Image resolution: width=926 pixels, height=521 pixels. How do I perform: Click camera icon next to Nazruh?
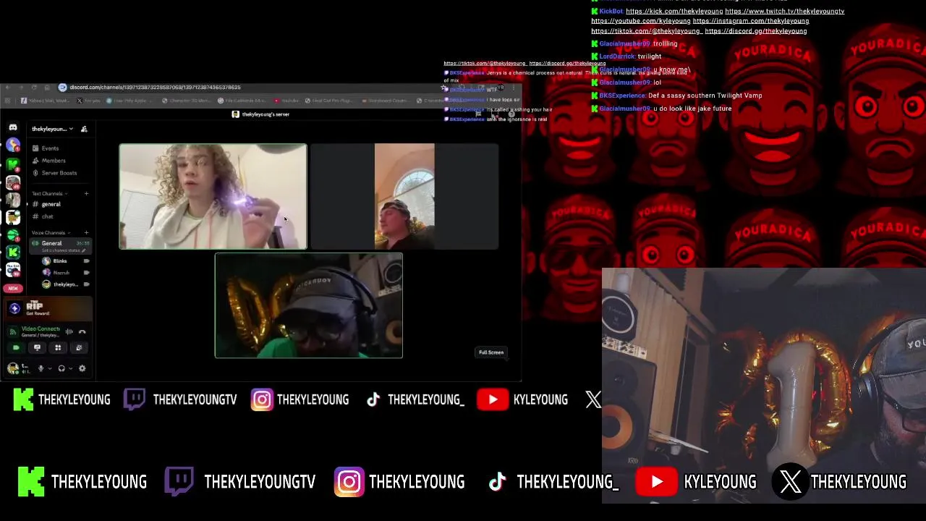(86, 273)
